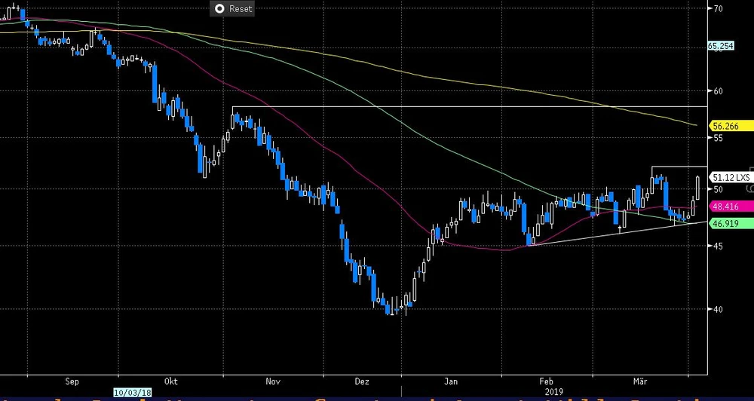Viewport: 754px width, 401px height.
Task: Click the 2019 year label
Action: [x=554, y=393]
